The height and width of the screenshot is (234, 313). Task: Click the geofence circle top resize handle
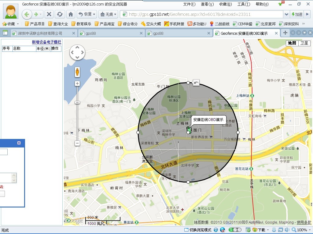[188, 83]
